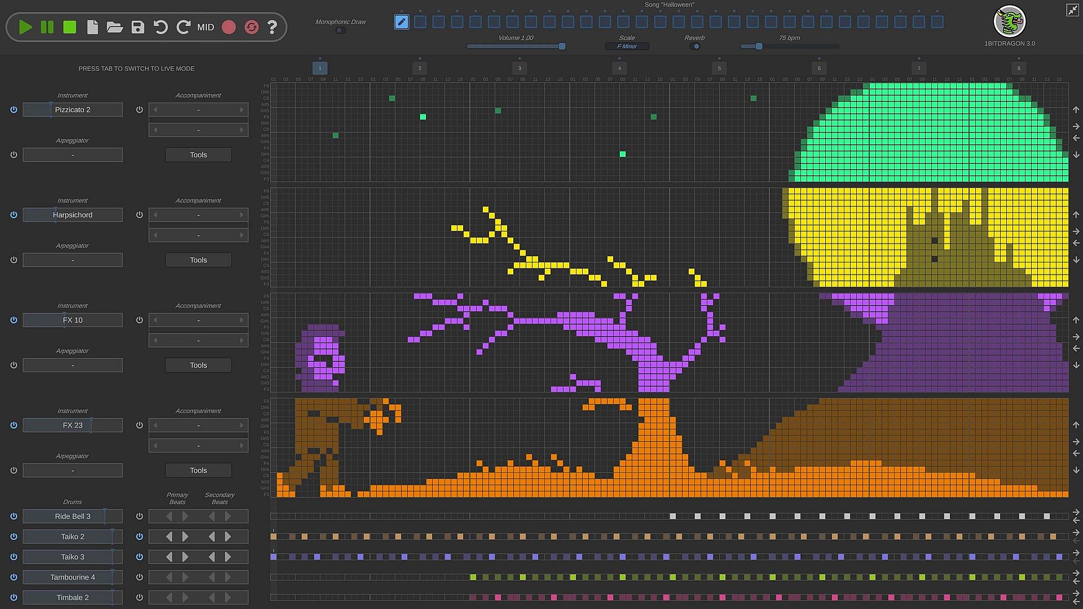Screen dimensions: 1083x609
Task: Open the Ride Bell 3 drum selector
Action: 73,516
